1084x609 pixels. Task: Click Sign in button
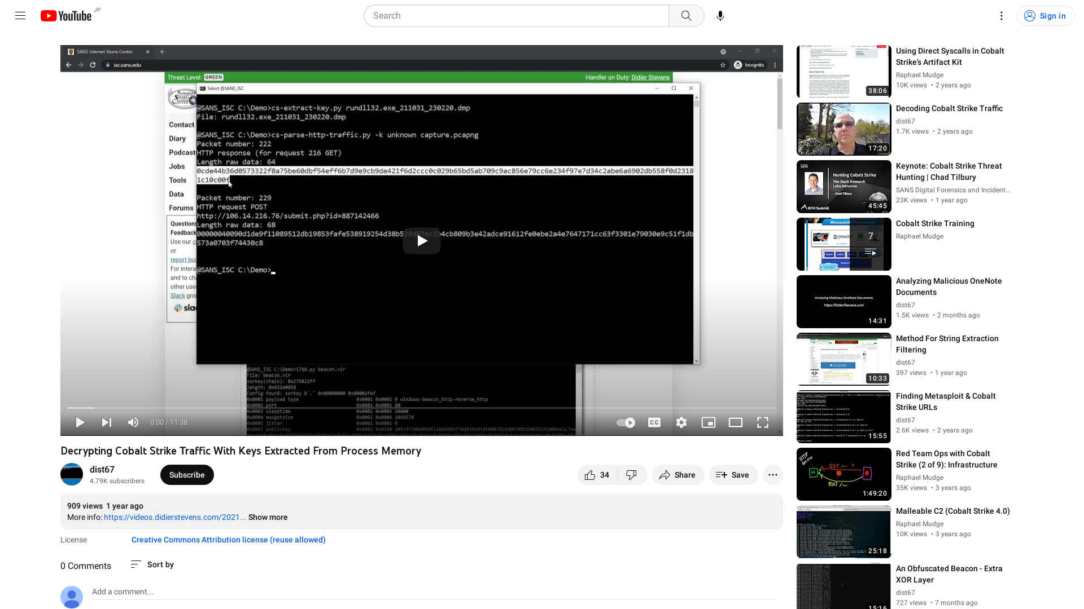(1046, 16)
